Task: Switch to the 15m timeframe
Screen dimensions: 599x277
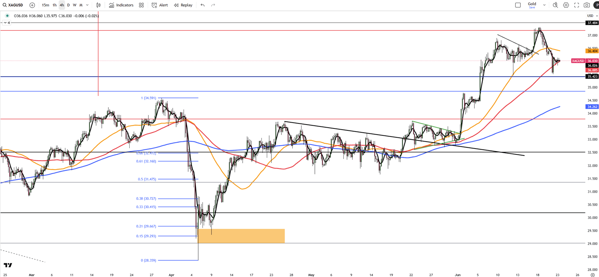Action: coord(45,5)
